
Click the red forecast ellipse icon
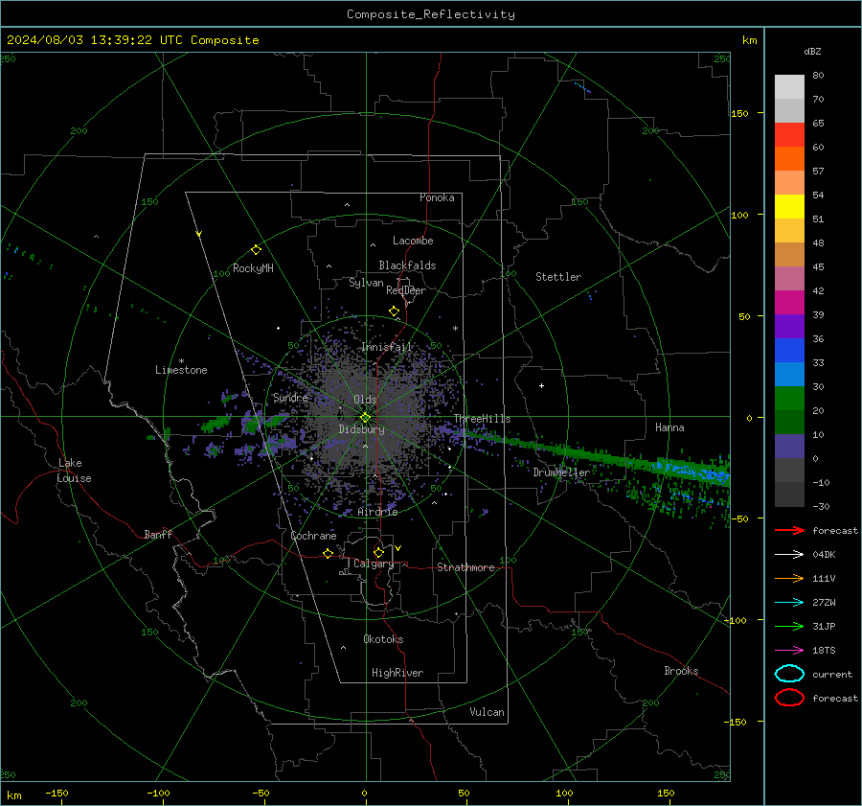[789, 698]
